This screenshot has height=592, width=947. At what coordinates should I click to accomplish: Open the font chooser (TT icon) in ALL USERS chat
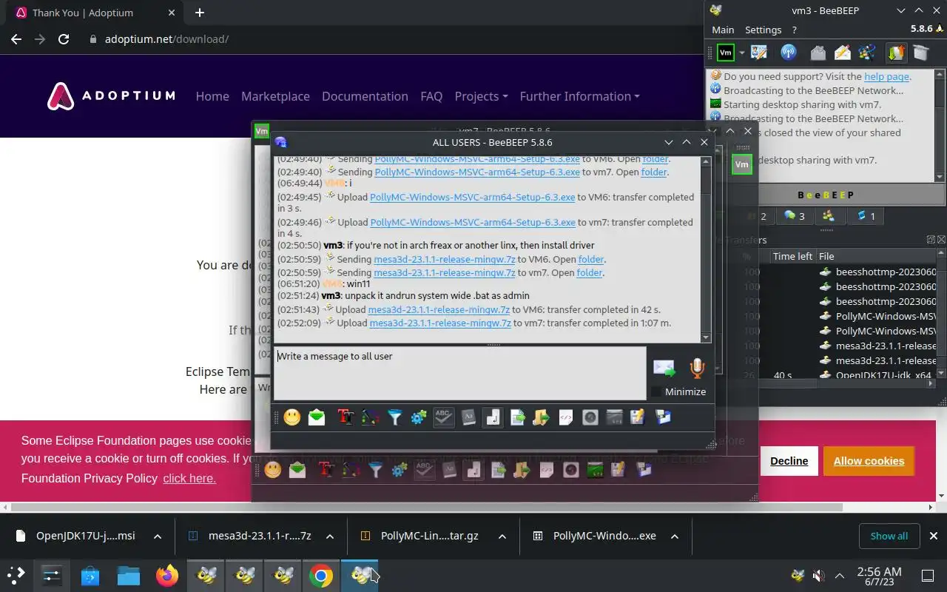[x=346, y=417]
